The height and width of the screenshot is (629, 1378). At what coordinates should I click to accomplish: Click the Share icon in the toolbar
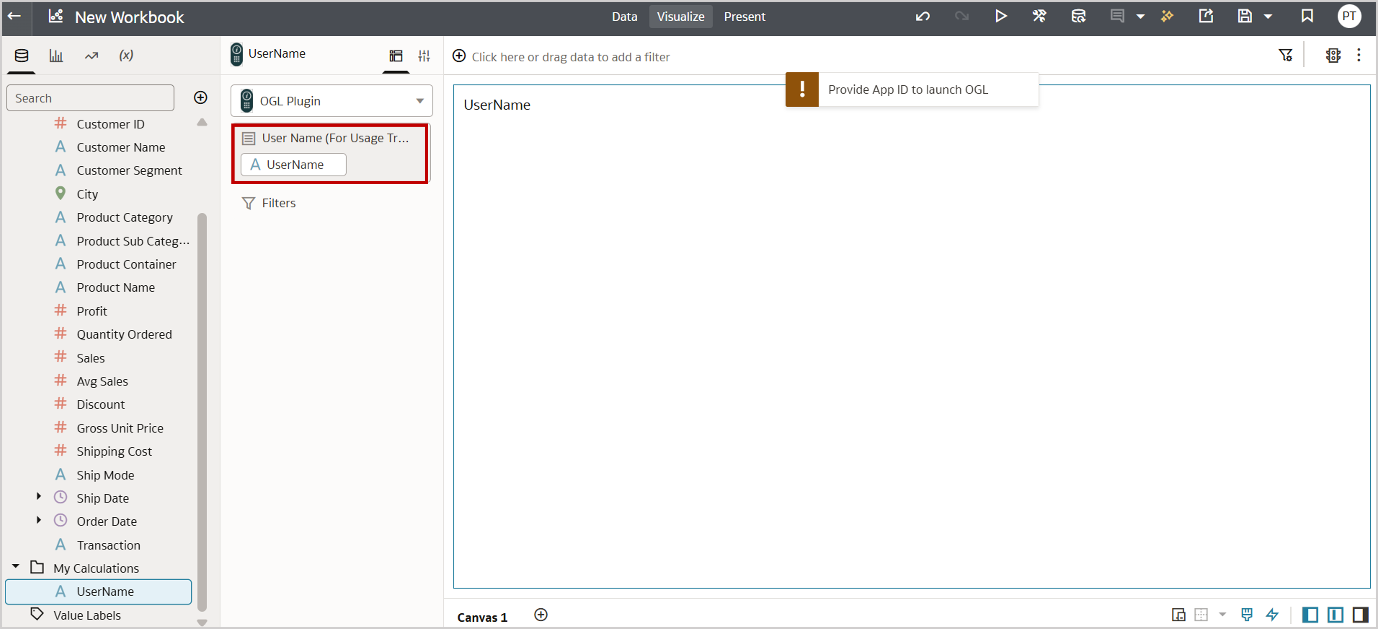[1206, 16]
